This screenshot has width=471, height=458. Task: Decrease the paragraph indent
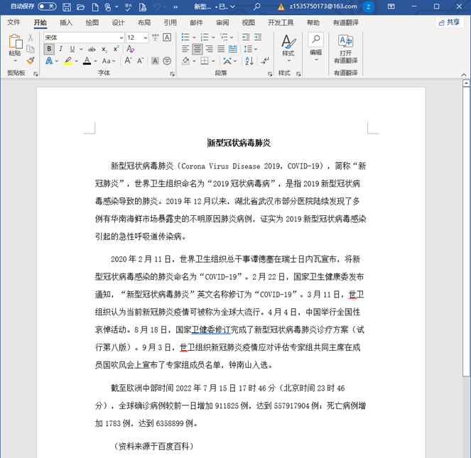click(246, 37)
